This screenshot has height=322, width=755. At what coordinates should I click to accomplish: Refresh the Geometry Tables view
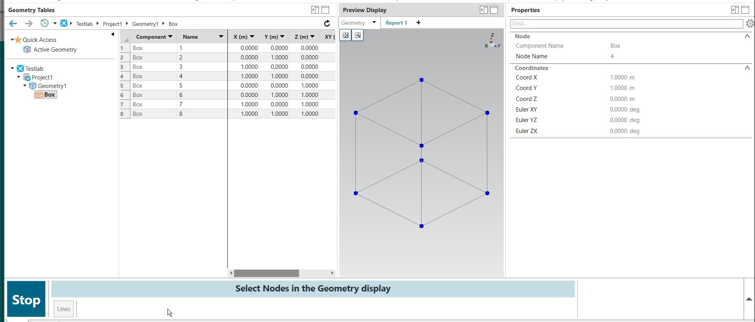point(327,23)
